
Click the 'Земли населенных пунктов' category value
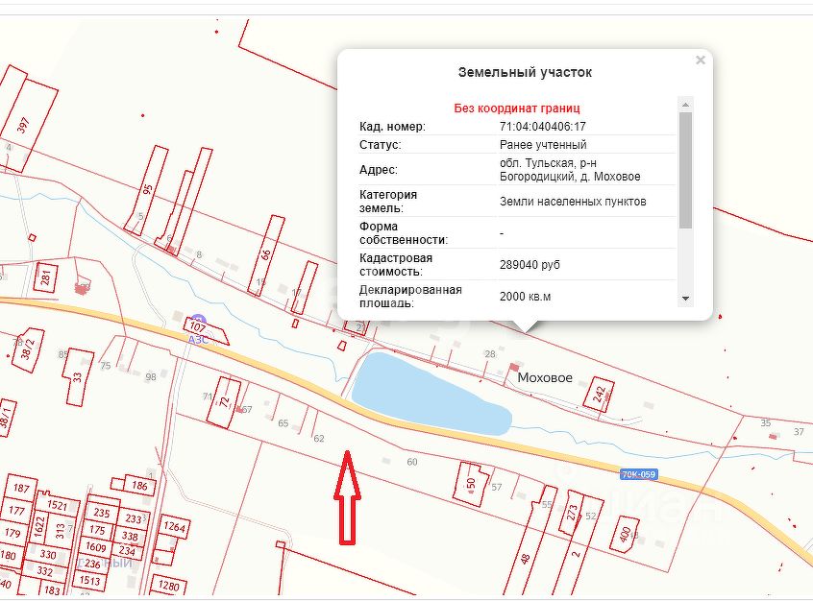573,202
